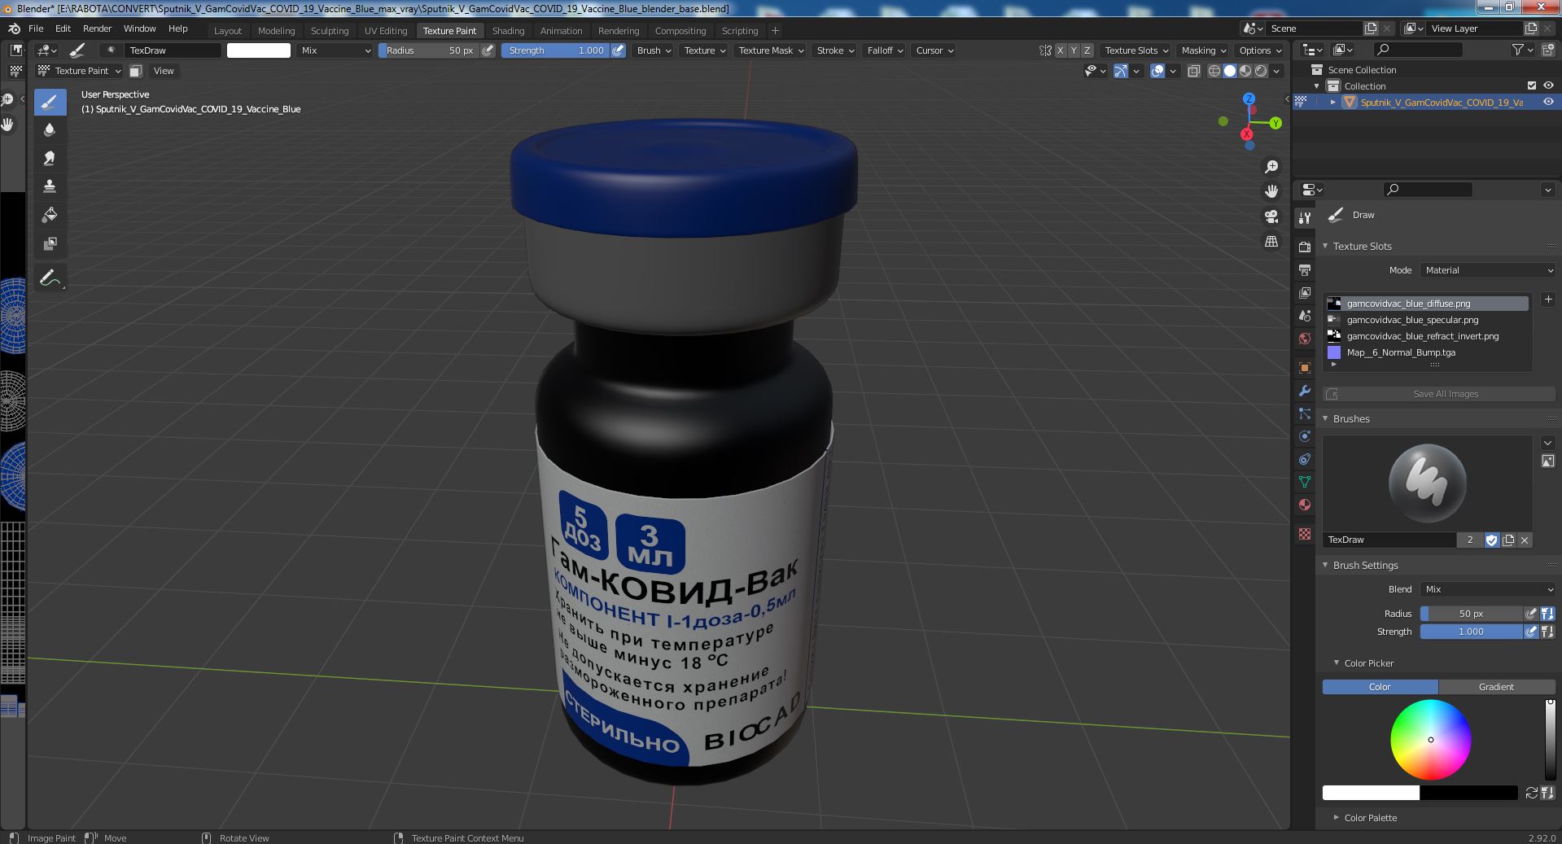Open the Brush settings dropdown
Screen dimensions: 1562x844
pyautogui.click(x=654, y=50)
